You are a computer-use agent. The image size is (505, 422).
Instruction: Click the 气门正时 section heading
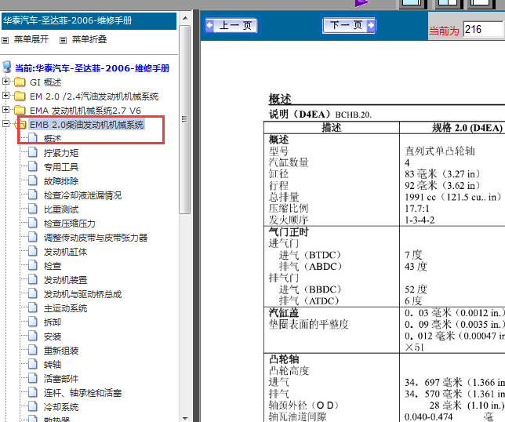289,231
